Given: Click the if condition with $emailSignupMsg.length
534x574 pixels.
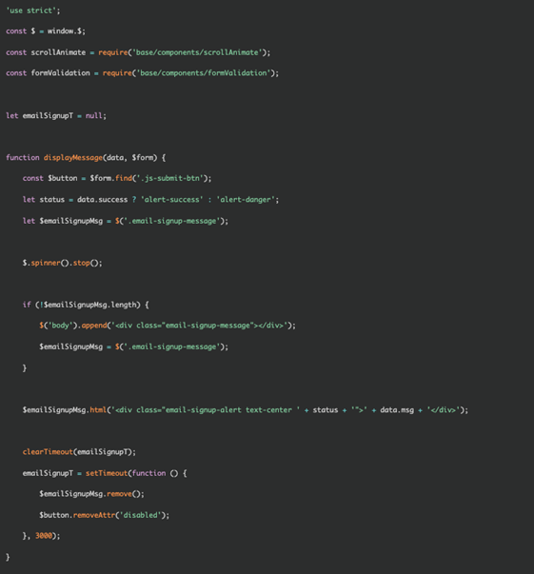Looking at the screenshot, I should click(88, 305).
